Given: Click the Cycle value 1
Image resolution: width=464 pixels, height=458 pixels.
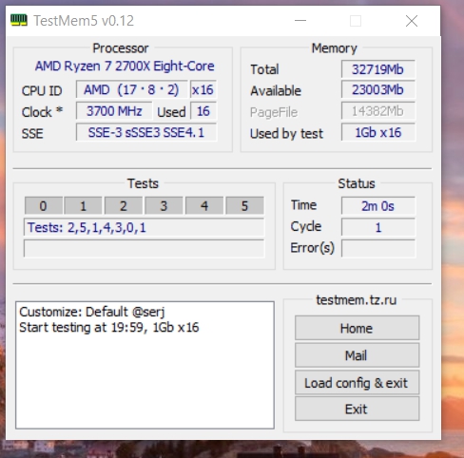Looking at the screenshot, I should tap(378, 227).
